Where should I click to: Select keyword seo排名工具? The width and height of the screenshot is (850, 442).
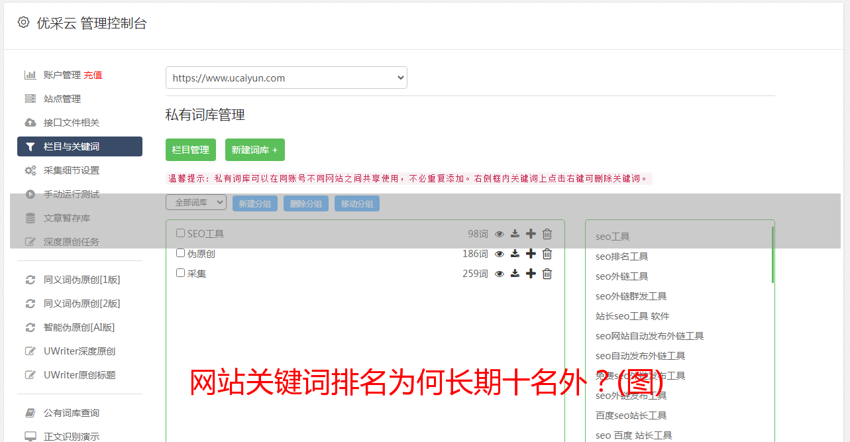click(621, 256)
